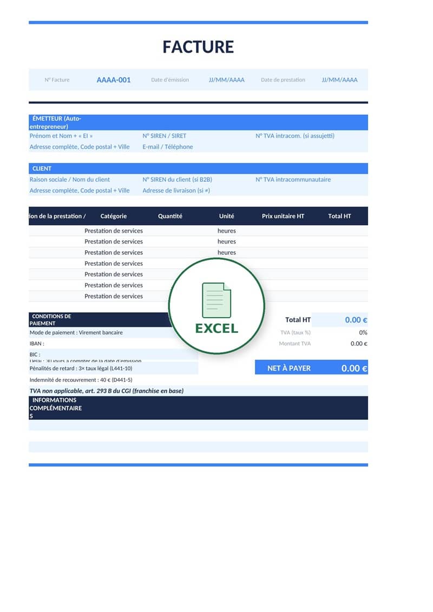Select Raison sociale / Nom du client

coord(70,180)
